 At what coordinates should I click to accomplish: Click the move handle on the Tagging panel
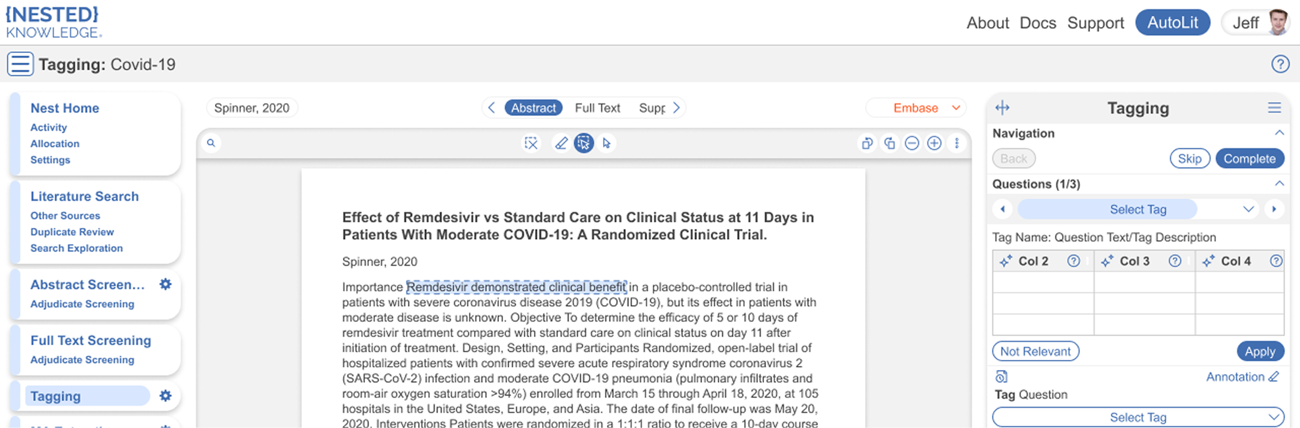(1002, 108)
